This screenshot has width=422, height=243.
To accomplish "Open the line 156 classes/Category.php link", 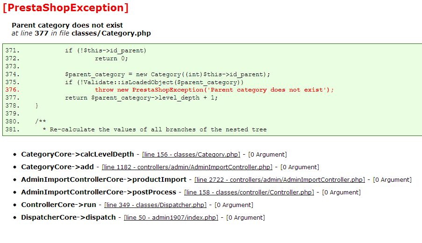I will click(191, 155).
